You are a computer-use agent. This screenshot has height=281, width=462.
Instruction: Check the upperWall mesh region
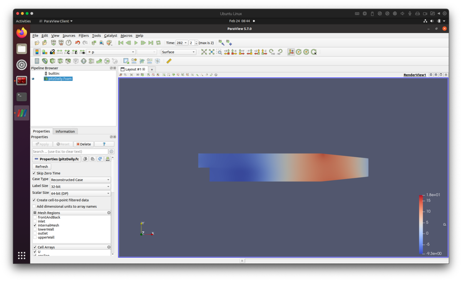pos(35,237)
